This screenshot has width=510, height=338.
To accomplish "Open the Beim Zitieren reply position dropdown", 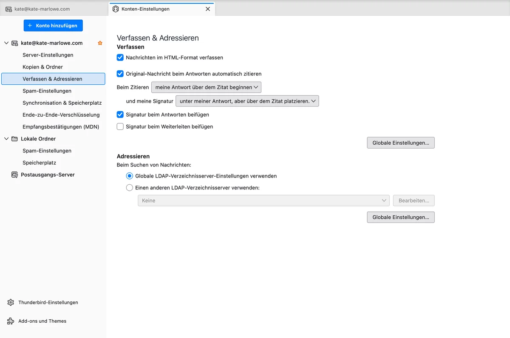I will click(x=206, y=87).
